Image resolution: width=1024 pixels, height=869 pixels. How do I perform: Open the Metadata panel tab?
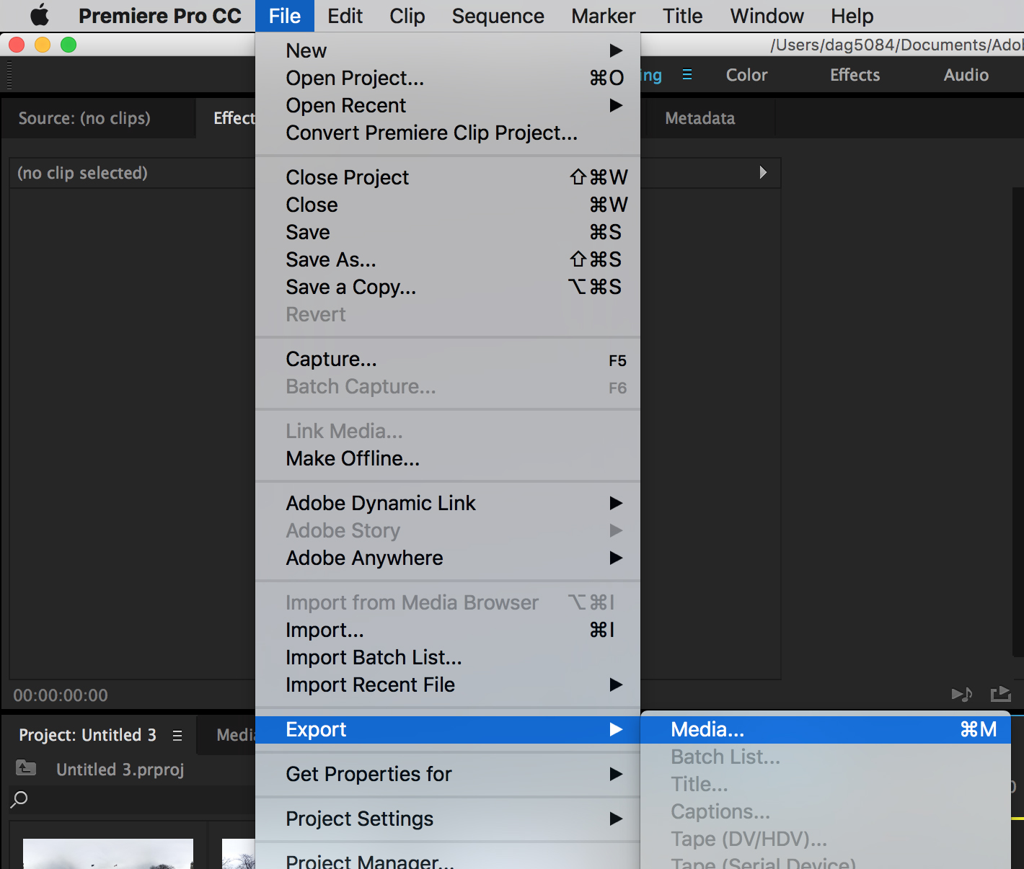(x=699, y=118)
